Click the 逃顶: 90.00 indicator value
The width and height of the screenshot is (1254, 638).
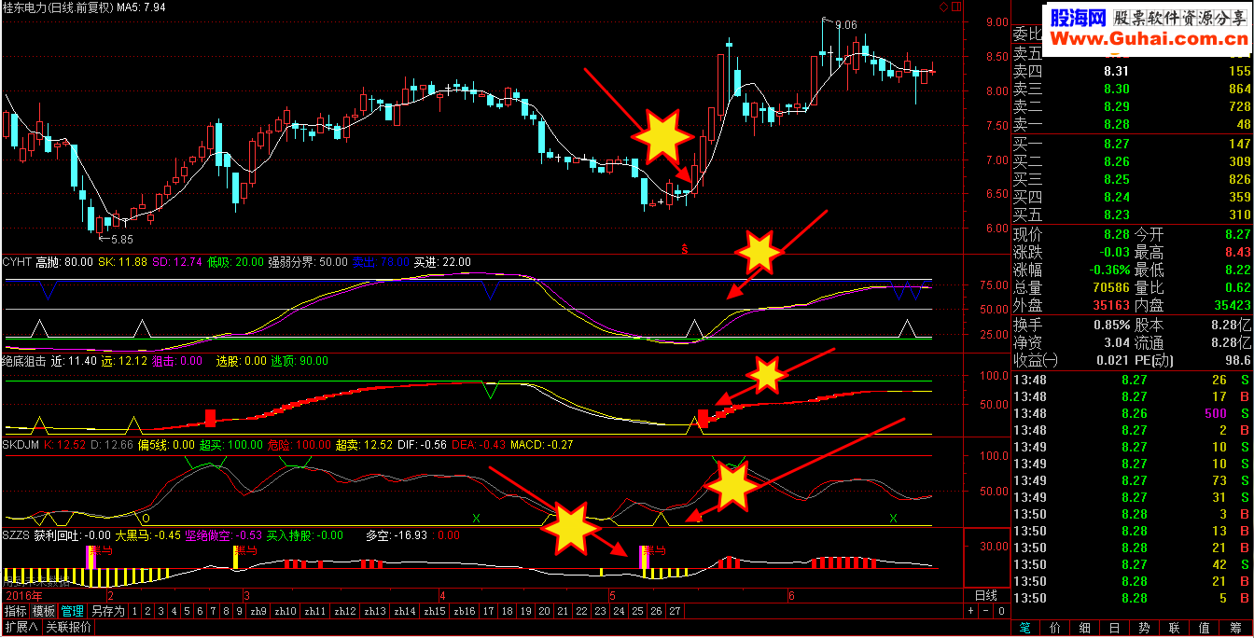300,360
